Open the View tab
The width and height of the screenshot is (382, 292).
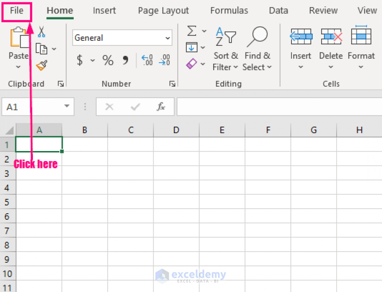coord(367,11)
